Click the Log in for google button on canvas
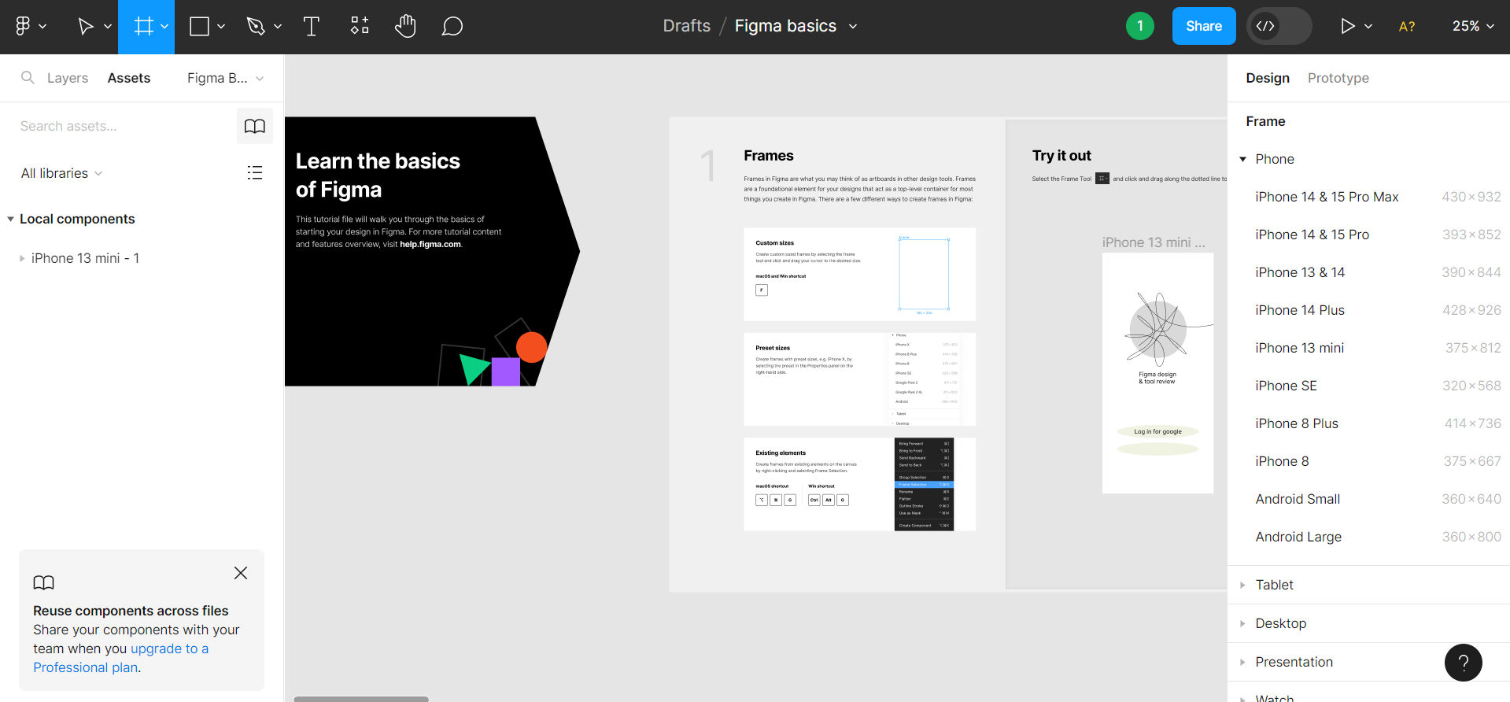This screenshot has height=702, width=1510. tap(1157, 431)
